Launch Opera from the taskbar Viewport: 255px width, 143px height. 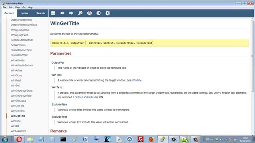[19, 139]
